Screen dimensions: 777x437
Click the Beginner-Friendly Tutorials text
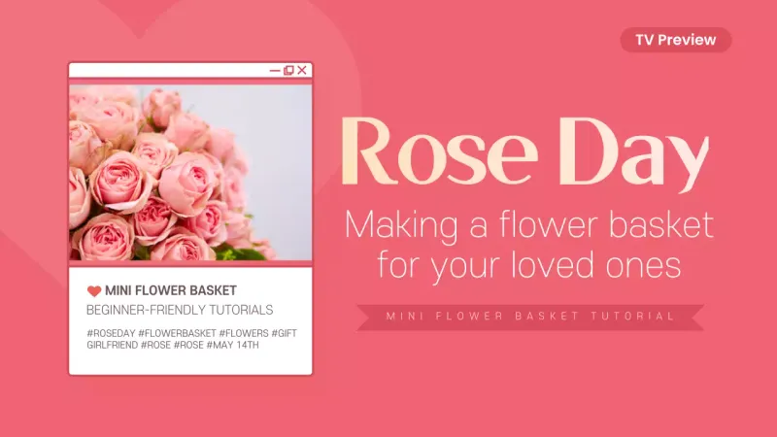180,310
